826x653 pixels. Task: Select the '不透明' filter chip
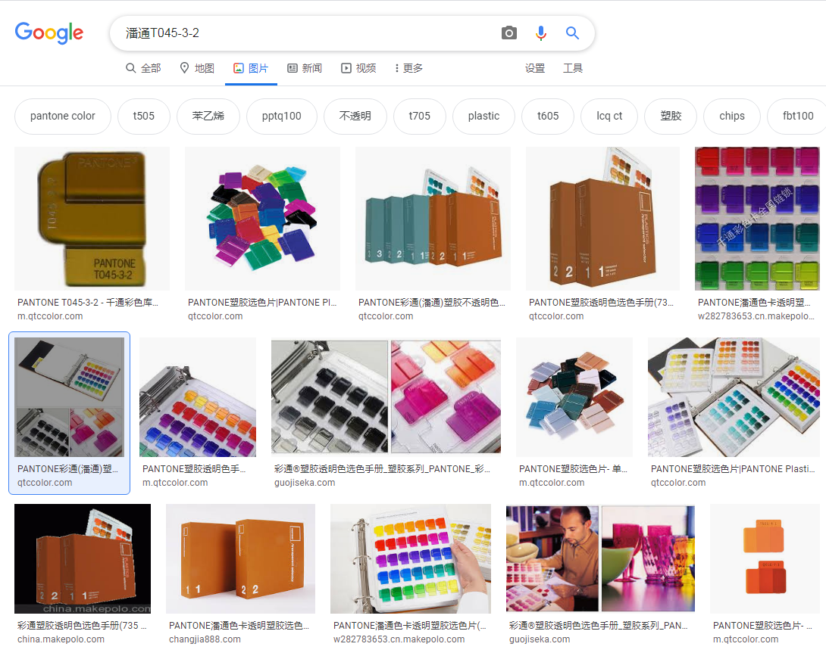pyautogui.click(x=355, y=116)
